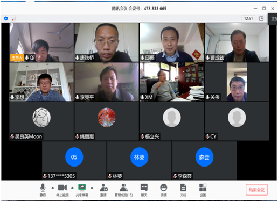Start screen sharing via 共享屏幕 icon
This screenshot has width=278, height=202.
click(x=82, y=190)
